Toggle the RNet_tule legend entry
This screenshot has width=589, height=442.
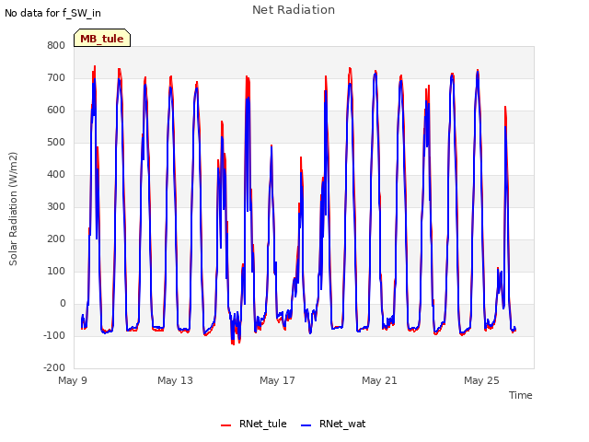pos(254,424)
